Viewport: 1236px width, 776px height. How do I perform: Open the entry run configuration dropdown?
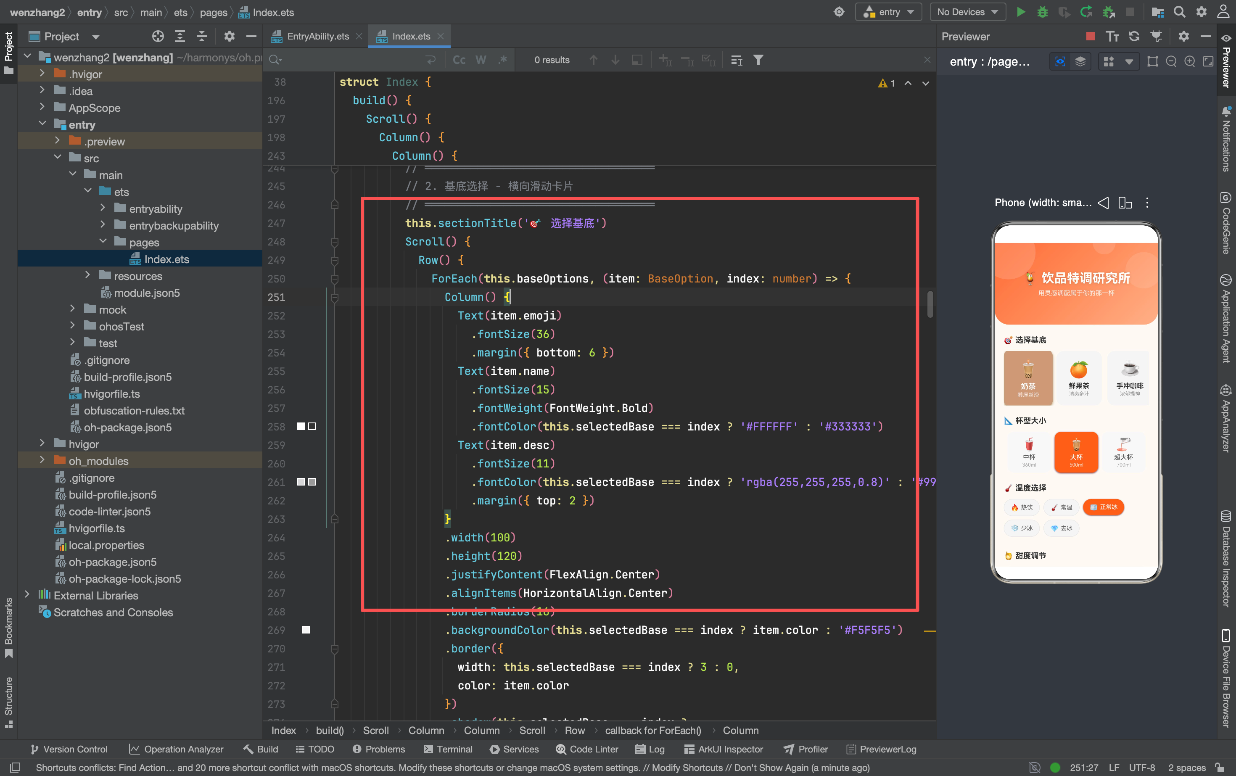tap(888, 12)
